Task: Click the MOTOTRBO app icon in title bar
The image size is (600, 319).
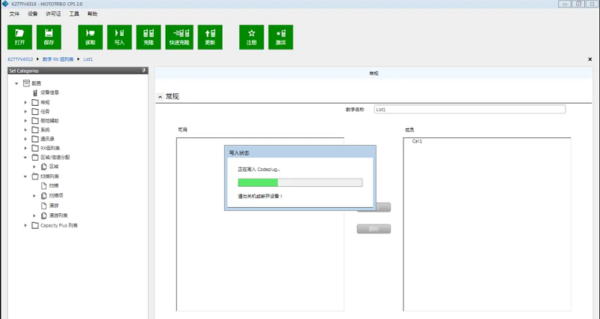Action: 5,4
